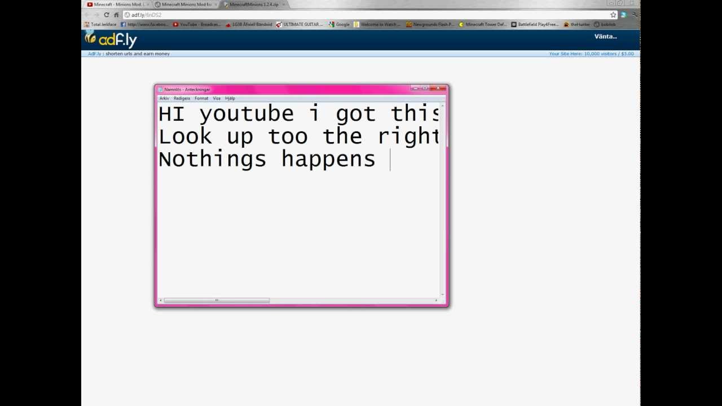Click the Notepad title bar icon
722x406 pixels.
click(x=160, y=89)
